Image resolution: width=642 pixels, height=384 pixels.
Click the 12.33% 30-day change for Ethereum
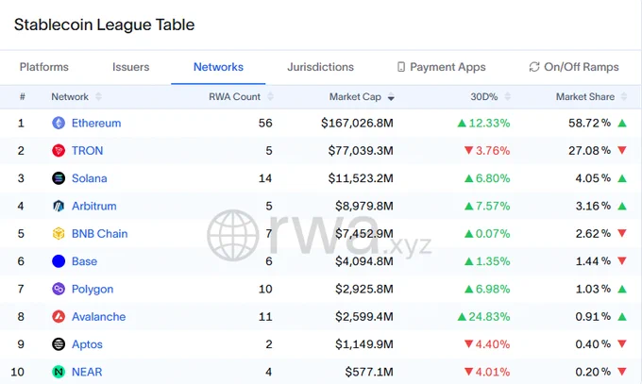tap(484, 123)
